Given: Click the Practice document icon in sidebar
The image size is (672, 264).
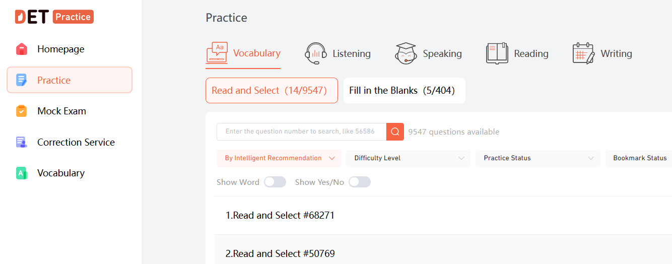Looking at the screenshot, I should (21, 80).
